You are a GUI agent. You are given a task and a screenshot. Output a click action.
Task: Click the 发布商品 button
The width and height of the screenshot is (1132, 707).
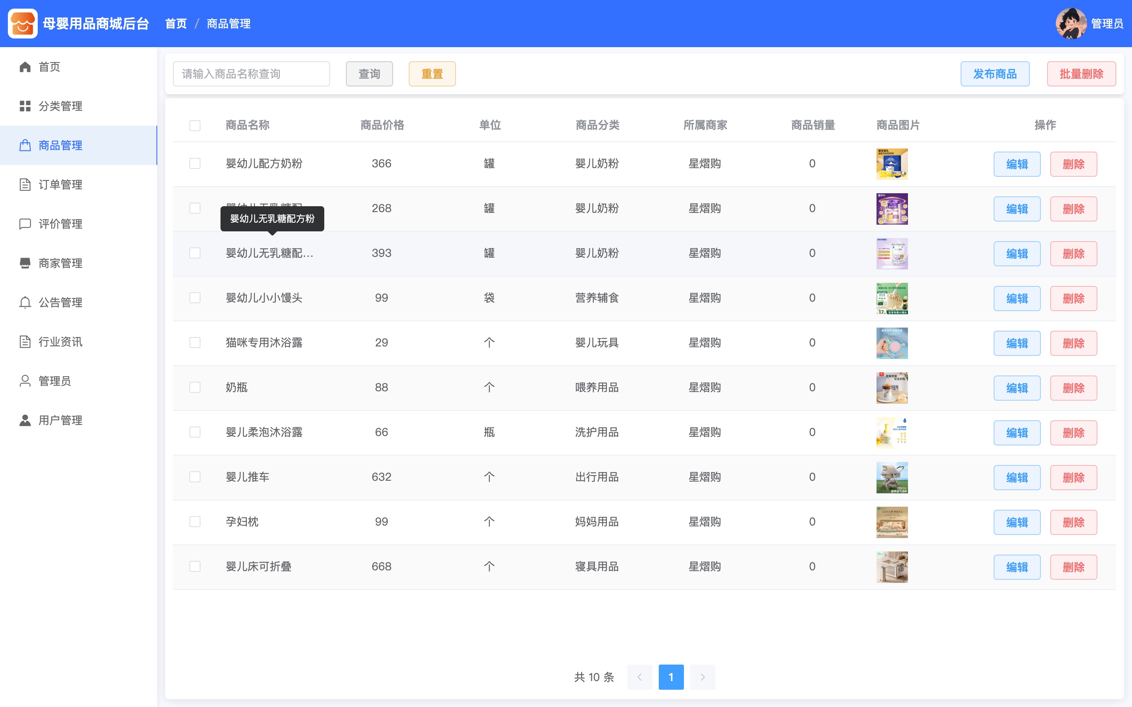pyautogui.click(x=995, y=74)
